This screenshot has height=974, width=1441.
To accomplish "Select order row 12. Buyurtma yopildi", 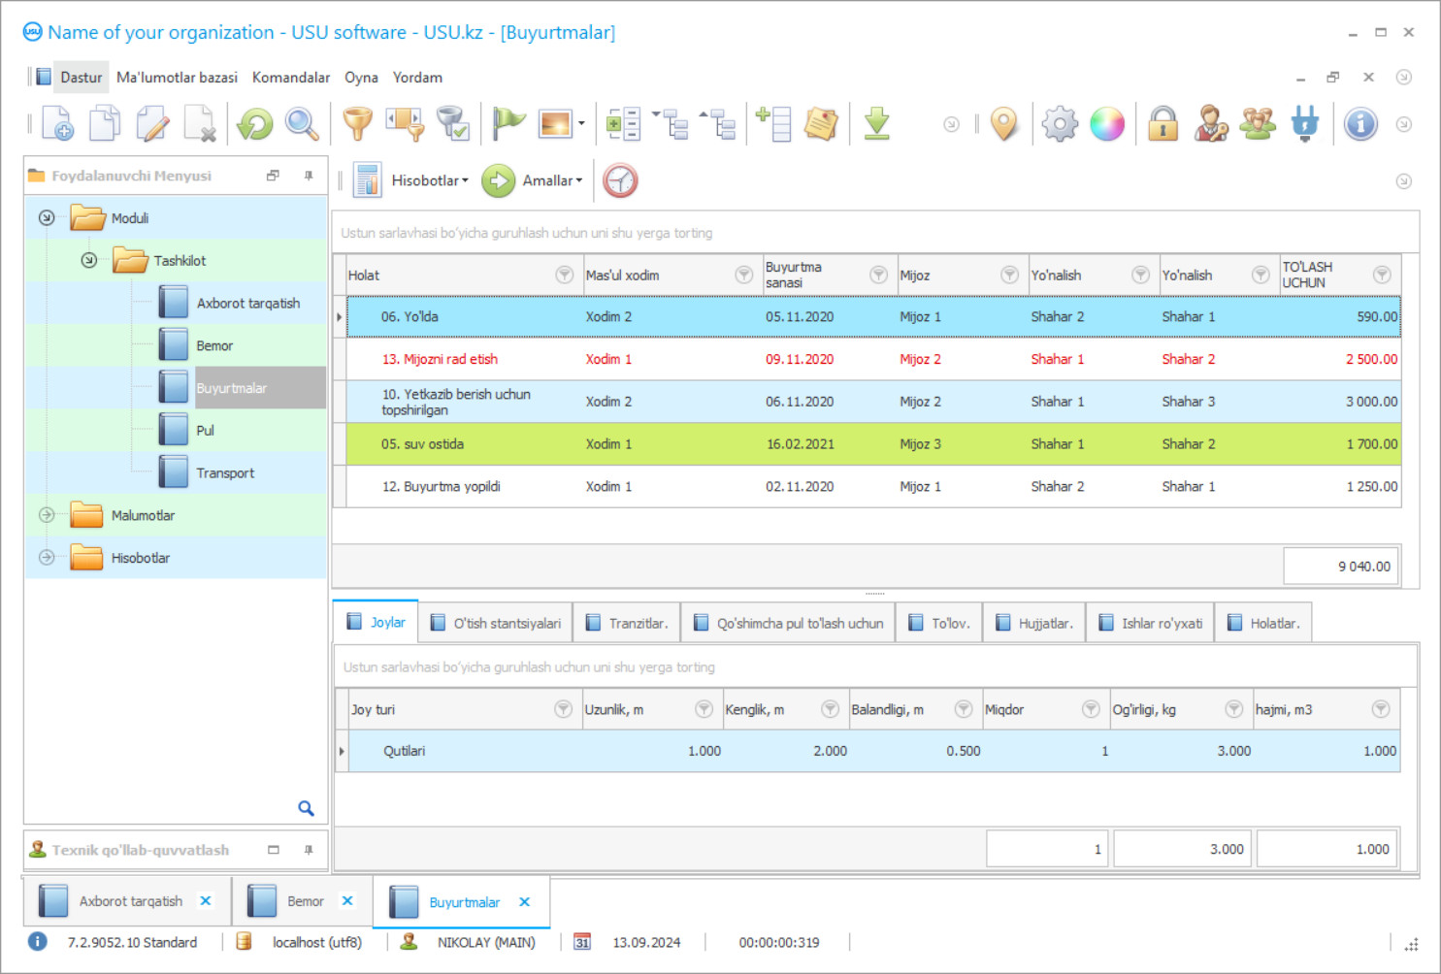I will [x=873, y=486].
